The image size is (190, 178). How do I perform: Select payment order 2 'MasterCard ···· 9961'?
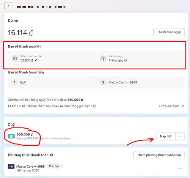click(x=140, y=82)
